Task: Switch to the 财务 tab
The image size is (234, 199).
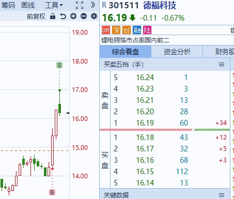Action: point(219,52)
